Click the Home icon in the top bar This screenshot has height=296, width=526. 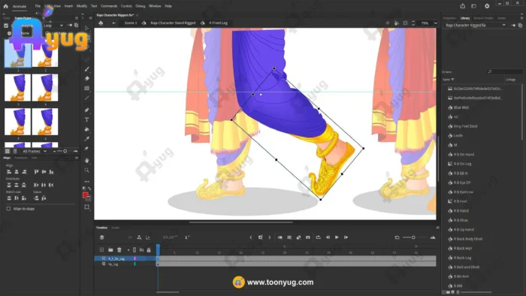[x=6, y=6]
